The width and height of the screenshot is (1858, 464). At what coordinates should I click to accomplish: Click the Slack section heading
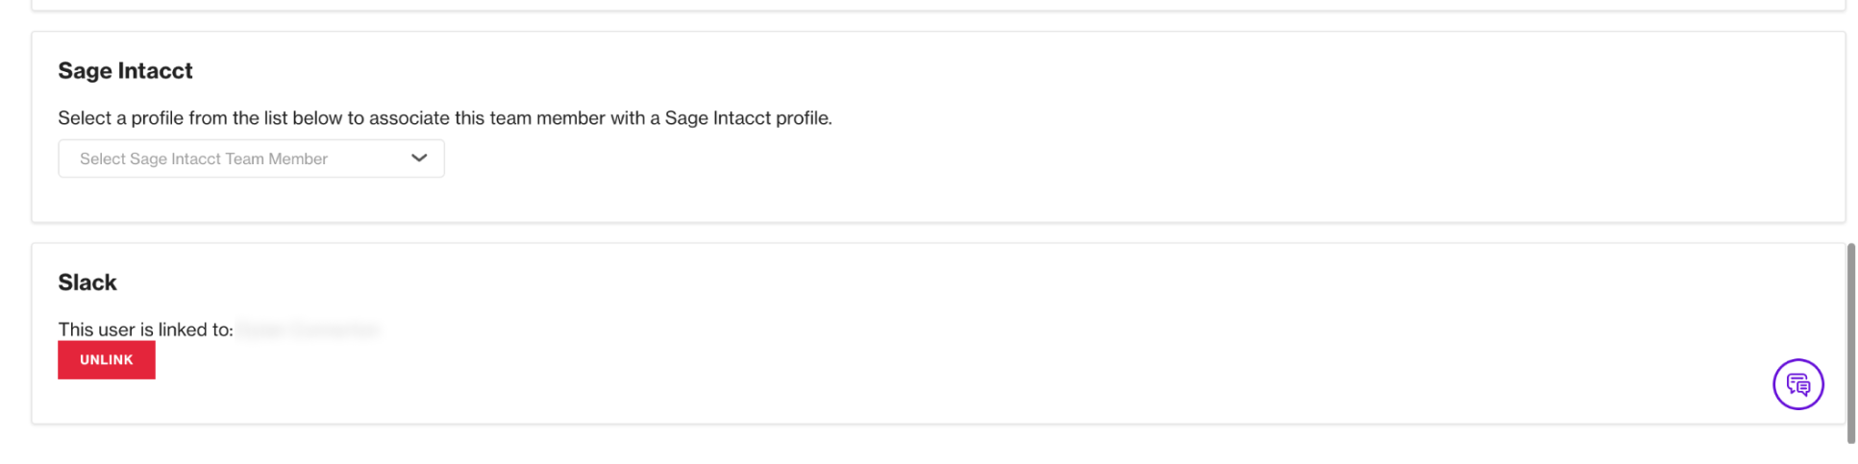(x=87, y=282)
